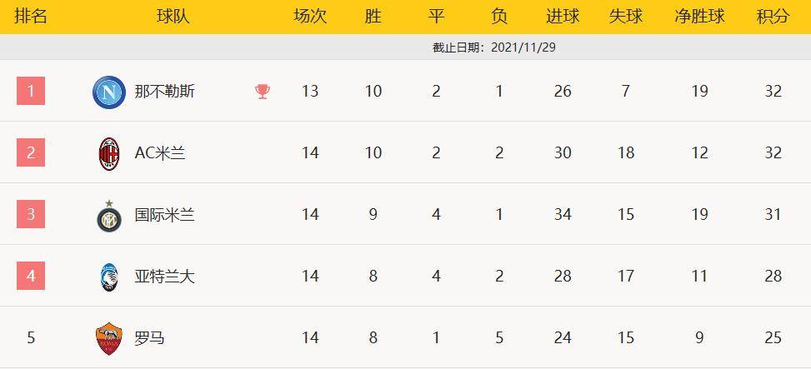Click the red rank 2 badge

(31, 152)
